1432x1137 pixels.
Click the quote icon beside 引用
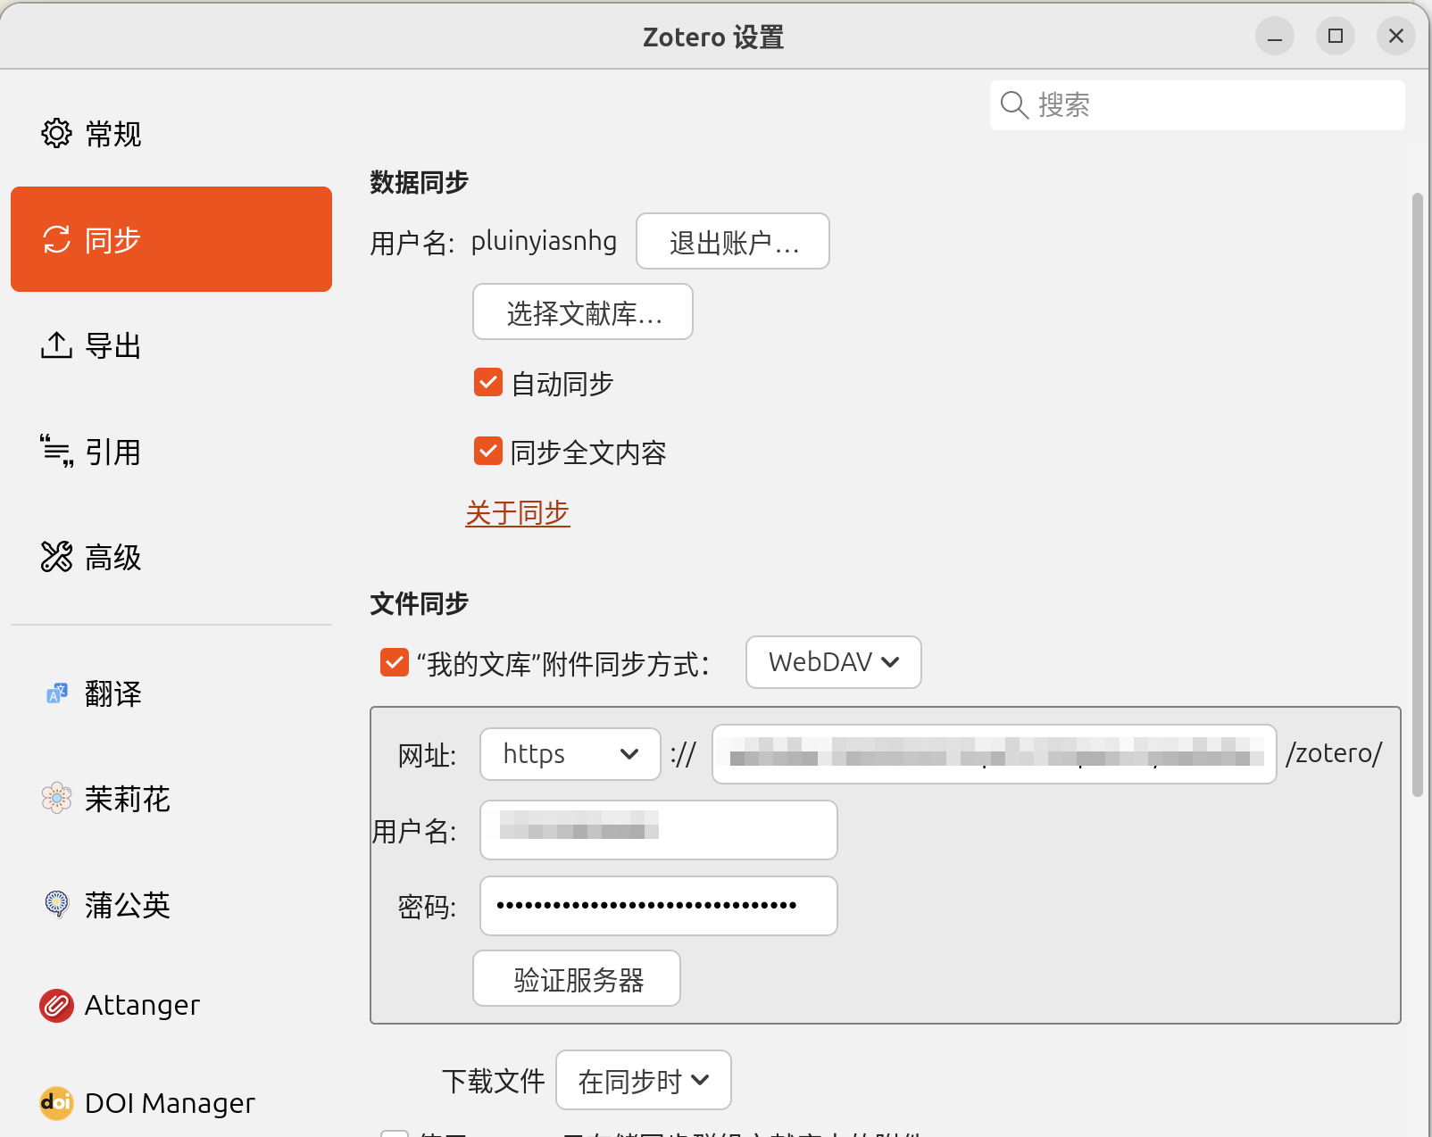pos(56,452)
